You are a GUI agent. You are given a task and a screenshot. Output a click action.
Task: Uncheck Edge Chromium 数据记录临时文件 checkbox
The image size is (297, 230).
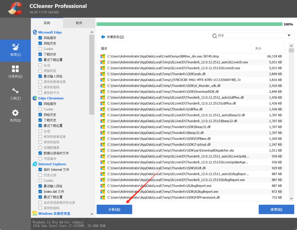(40, 153)
